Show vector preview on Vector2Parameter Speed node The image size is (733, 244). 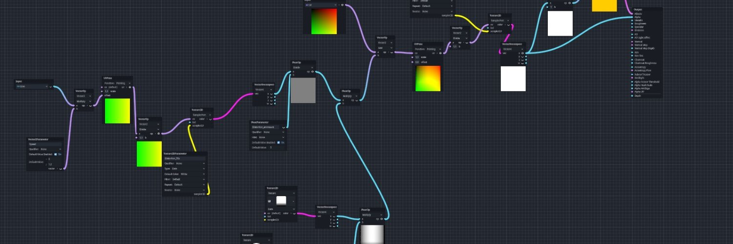(x=61, y=168)
